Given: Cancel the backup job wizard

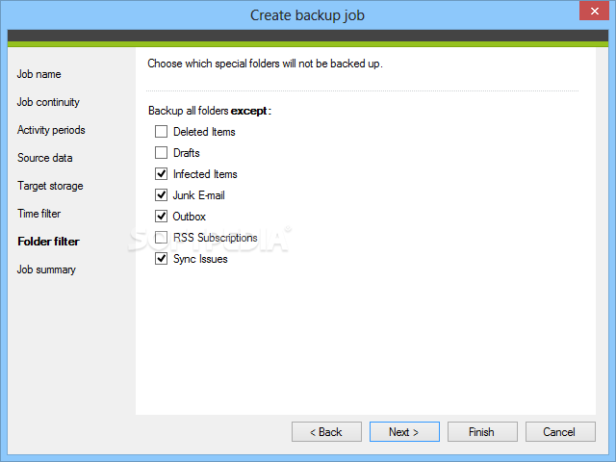Looking at the screenshot, I should (560, 432).
